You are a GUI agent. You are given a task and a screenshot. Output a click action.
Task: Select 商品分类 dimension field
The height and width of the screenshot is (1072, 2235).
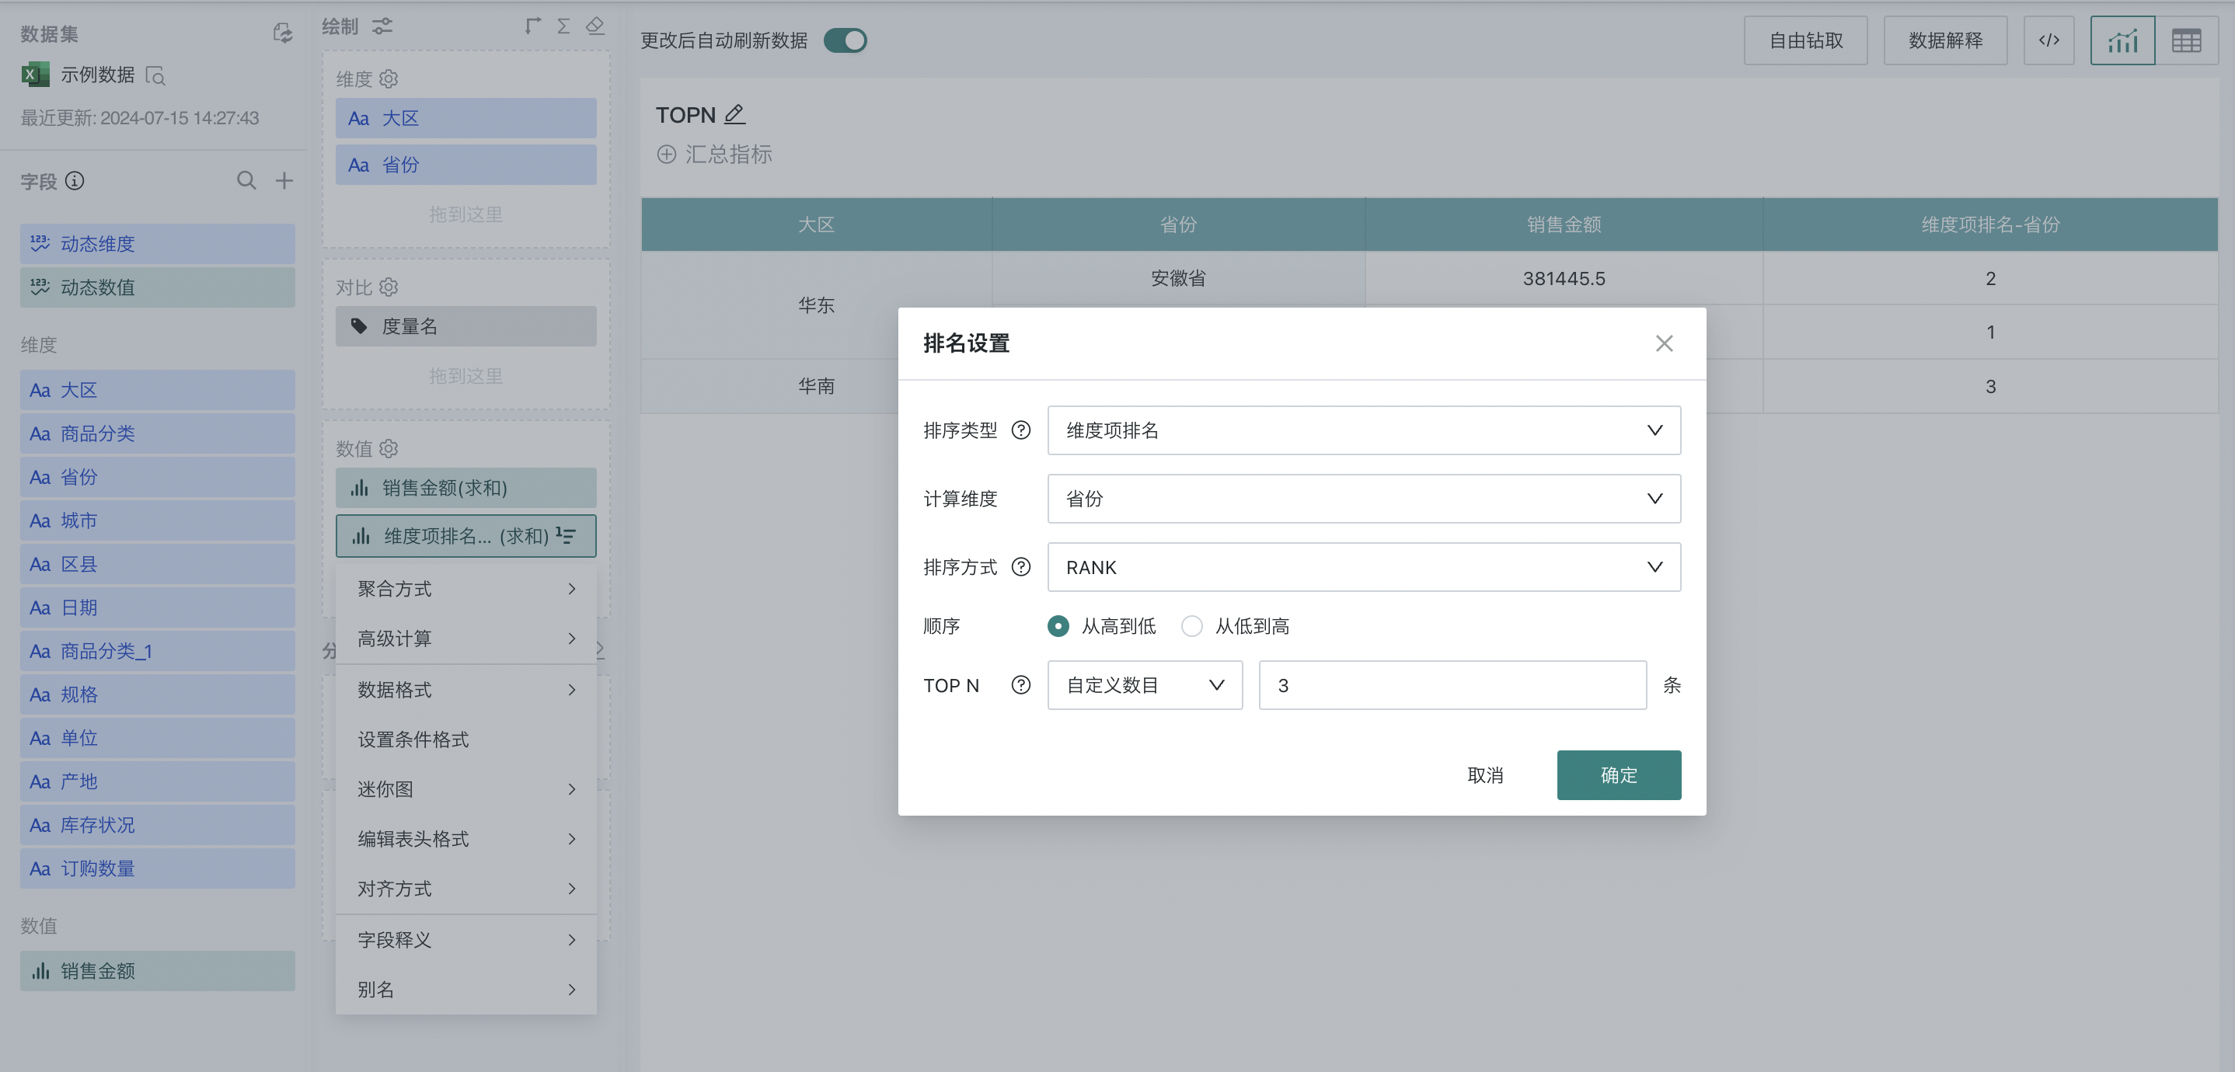pyautogui.click(x=157, y=433)
